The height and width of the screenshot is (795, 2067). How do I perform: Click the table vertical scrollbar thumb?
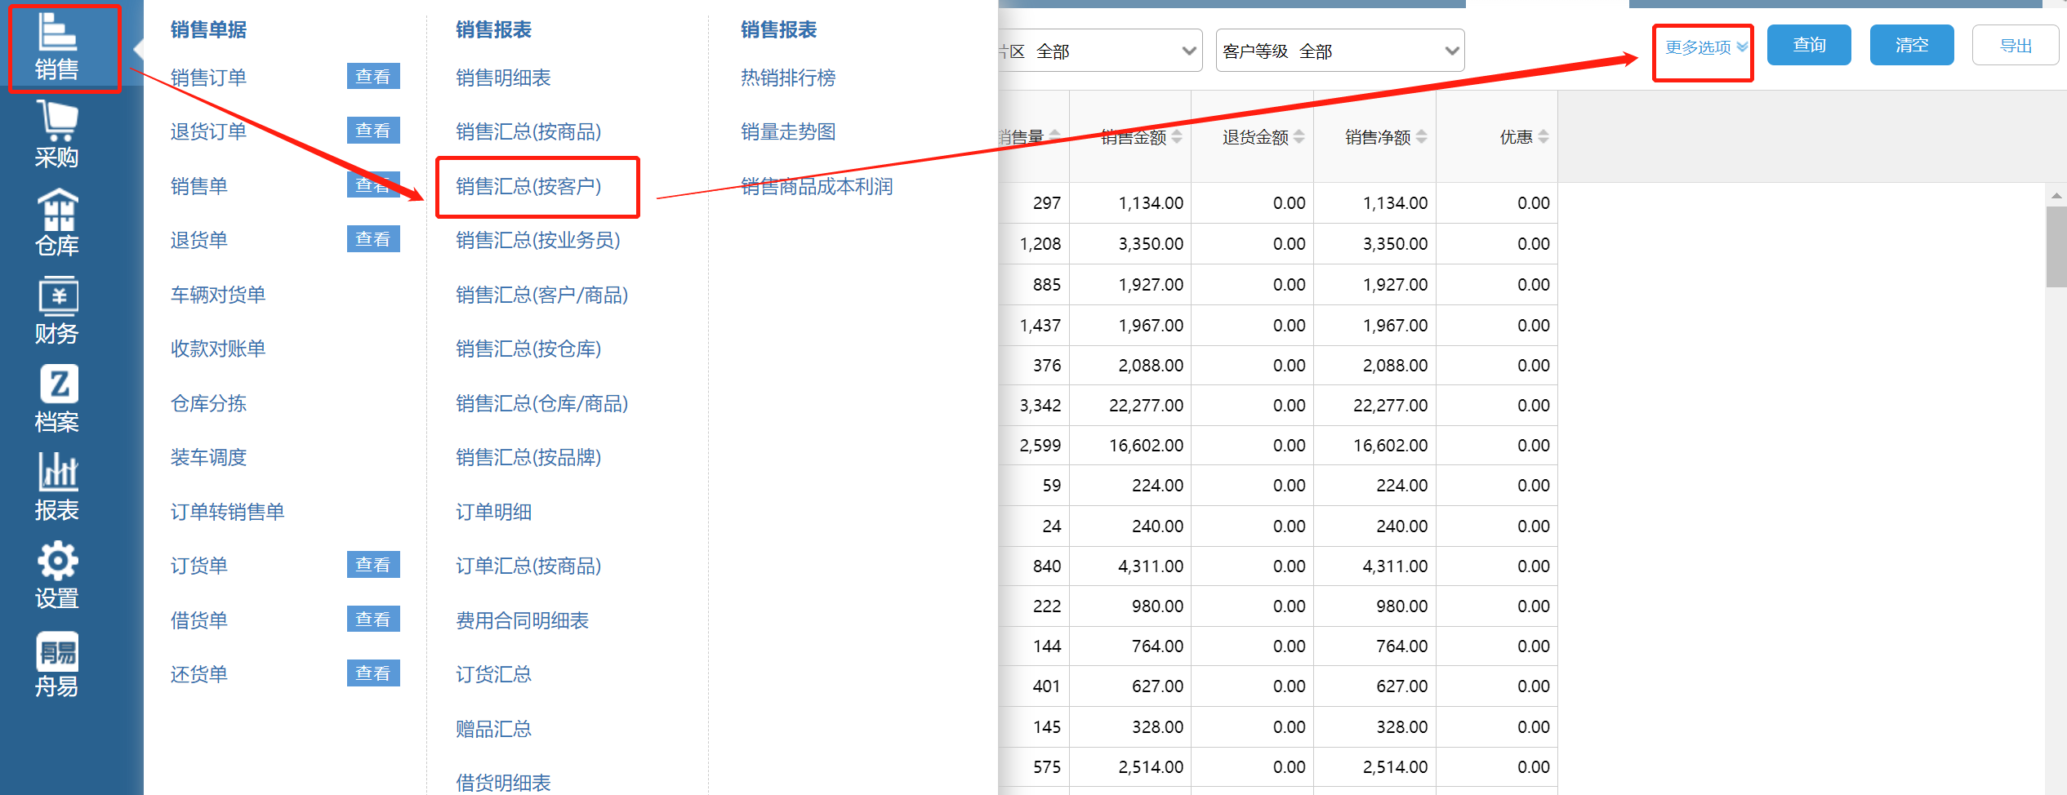point(2056,246)
